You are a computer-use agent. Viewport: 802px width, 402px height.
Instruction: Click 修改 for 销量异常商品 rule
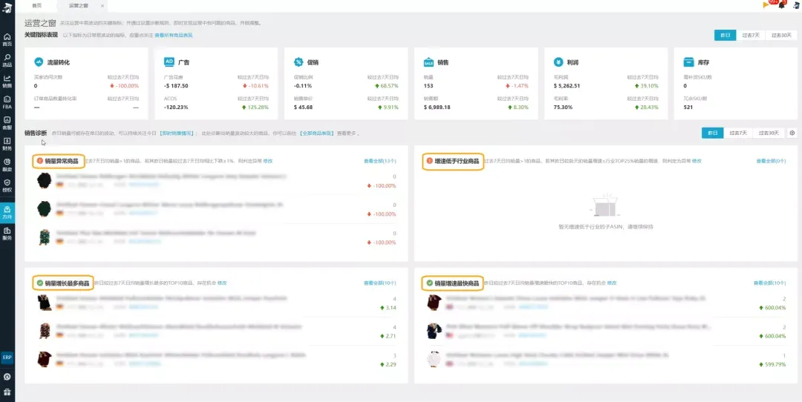268,161
